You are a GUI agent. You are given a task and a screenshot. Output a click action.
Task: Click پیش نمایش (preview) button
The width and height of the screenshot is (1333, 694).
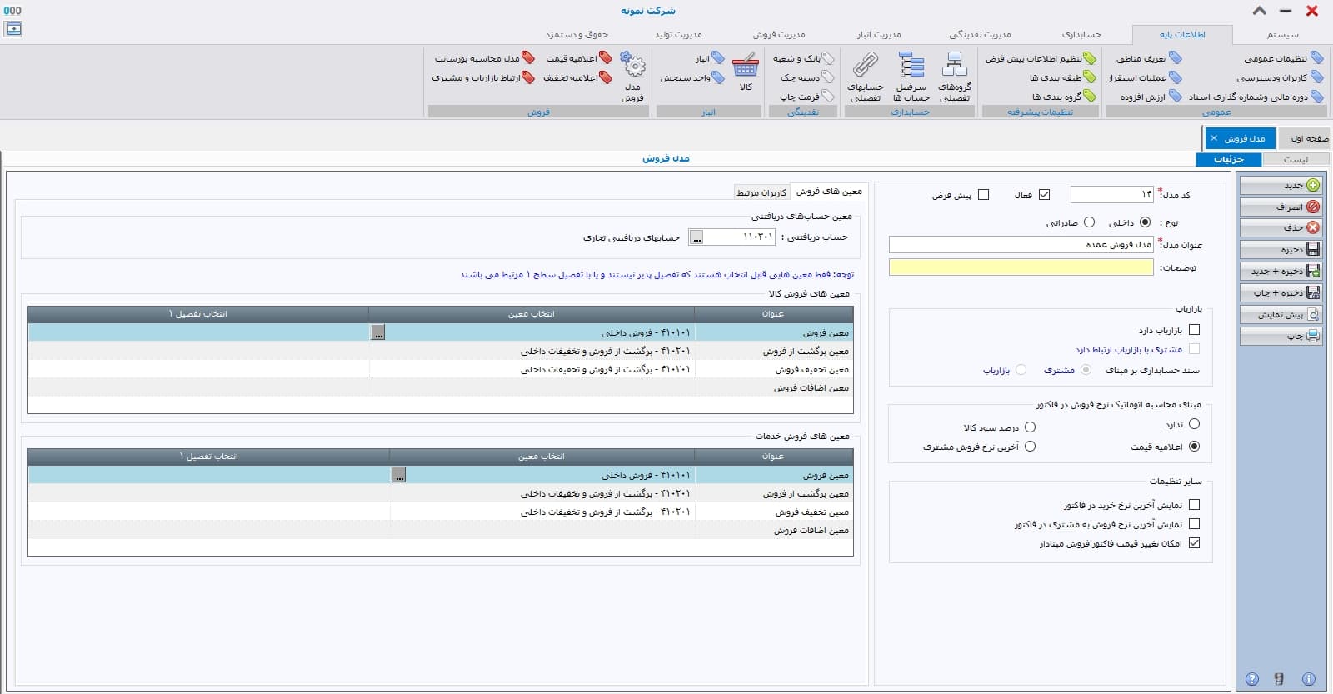click(x=1281, y=315)
